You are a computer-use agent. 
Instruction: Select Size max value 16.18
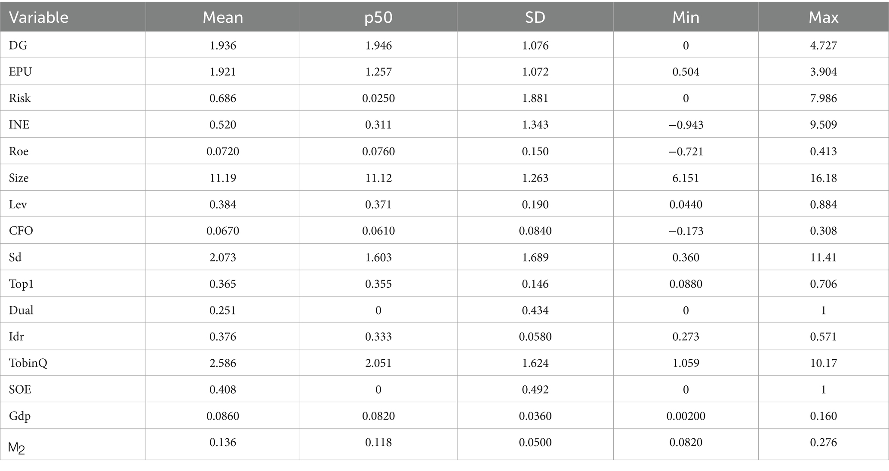pyautogui.click(x=823, y=178)
